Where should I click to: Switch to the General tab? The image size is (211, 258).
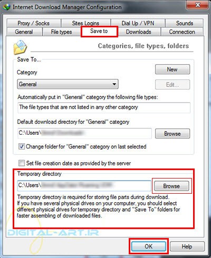point(24,32)
